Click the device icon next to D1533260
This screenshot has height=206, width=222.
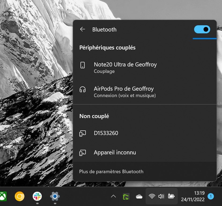pyautogui.click(x=83, y=133)
